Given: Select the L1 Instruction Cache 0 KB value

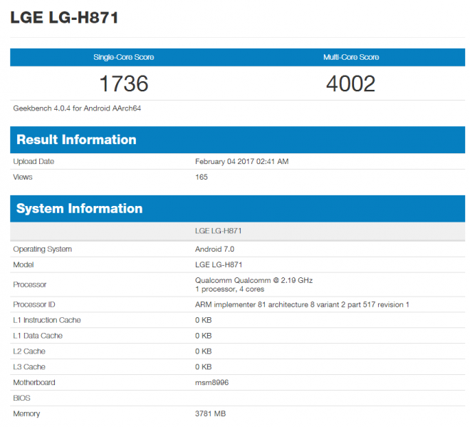Looking at the screenshot, I should click(204, 320).
